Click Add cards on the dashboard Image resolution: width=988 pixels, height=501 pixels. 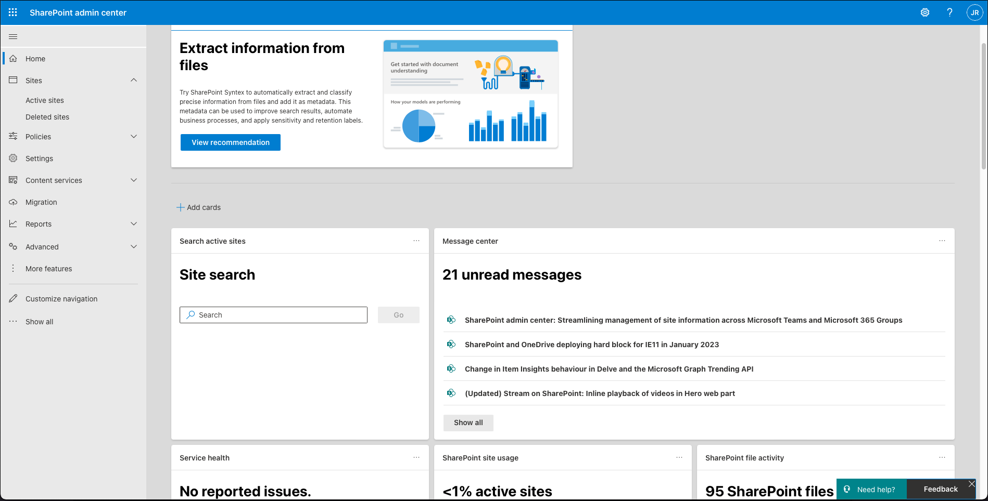(x=199, y=207)
